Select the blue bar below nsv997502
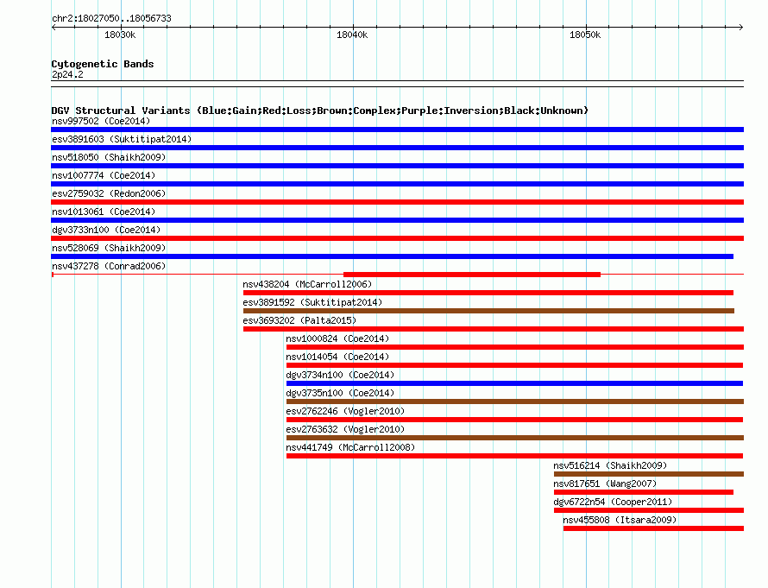The width and height of the screenshot is (768, 588). (397, 130)
